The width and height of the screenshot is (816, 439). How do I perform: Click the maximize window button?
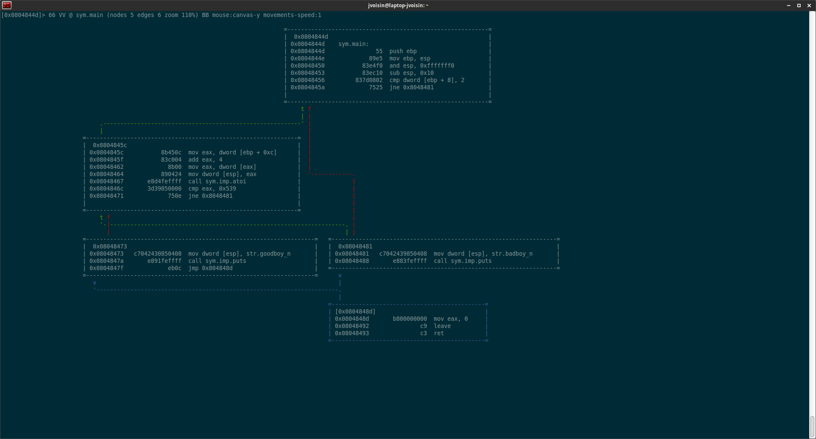point(799,6)
